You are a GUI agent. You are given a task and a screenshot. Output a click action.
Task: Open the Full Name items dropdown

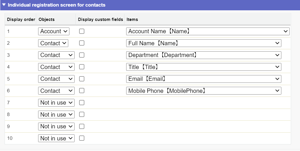point(204,43)
